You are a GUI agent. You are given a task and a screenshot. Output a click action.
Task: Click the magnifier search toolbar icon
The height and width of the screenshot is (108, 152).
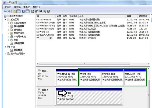click(44, 11)
